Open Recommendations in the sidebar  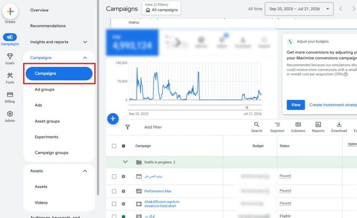(x=48, y=26)
